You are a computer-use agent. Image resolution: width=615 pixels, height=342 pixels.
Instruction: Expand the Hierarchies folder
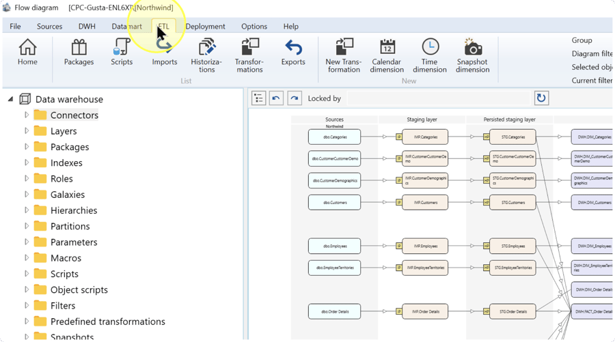pyautogui.click(x=26, y=210)
